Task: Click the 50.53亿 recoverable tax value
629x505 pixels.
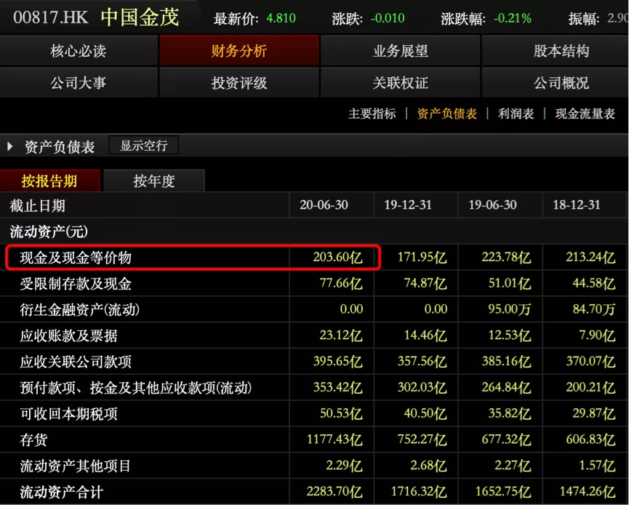Action: tap(341, 413)
